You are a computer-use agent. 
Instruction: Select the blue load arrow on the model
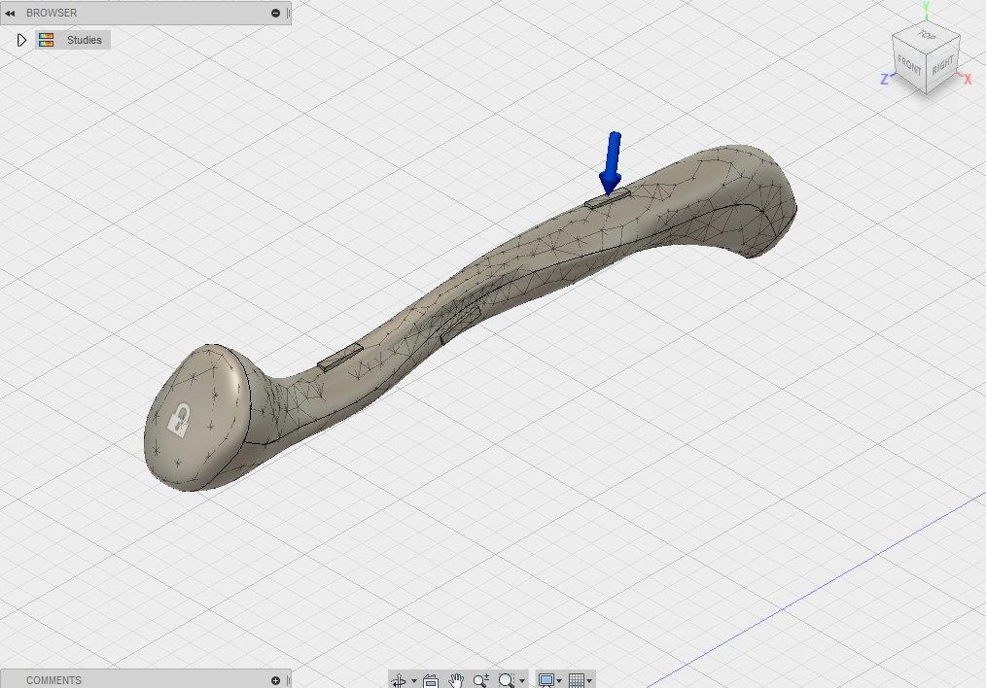[x=612, y=163]
